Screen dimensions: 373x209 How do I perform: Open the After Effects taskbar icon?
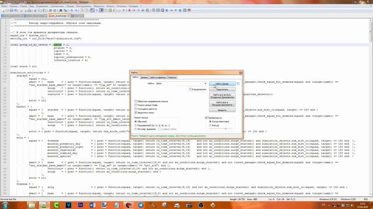click(x=80, y=205)
